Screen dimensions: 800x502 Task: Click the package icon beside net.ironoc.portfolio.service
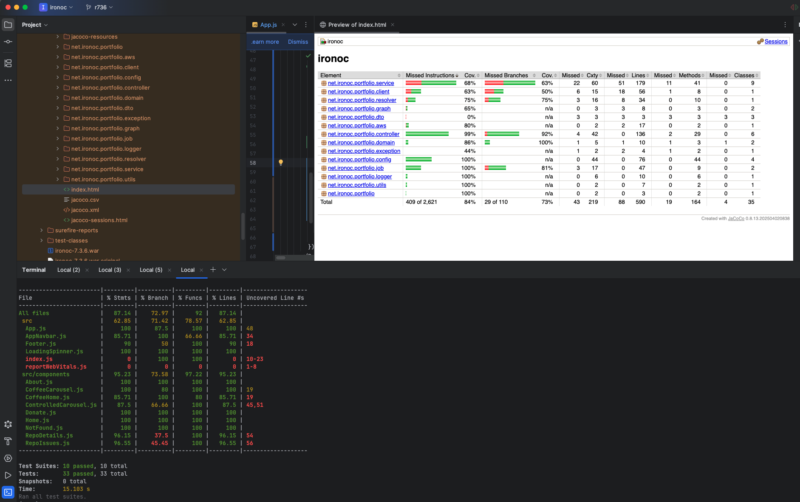click(324, 83)
